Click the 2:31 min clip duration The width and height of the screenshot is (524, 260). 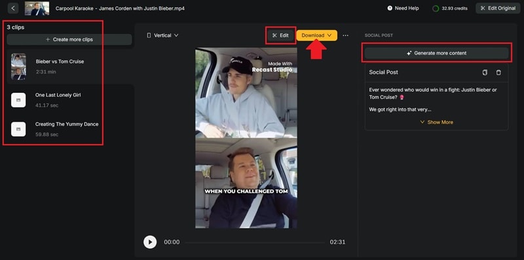coord(46,72)
